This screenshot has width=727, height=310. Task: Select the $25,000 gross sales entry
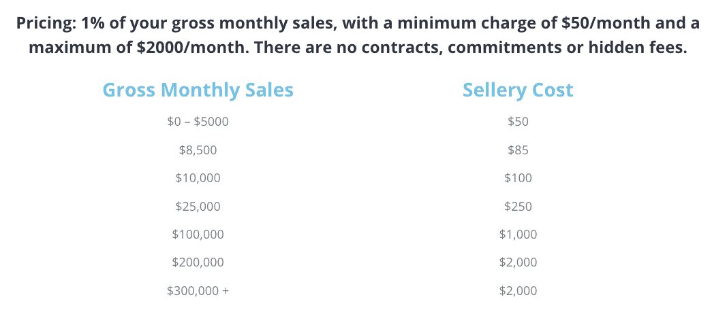point(198,206)
